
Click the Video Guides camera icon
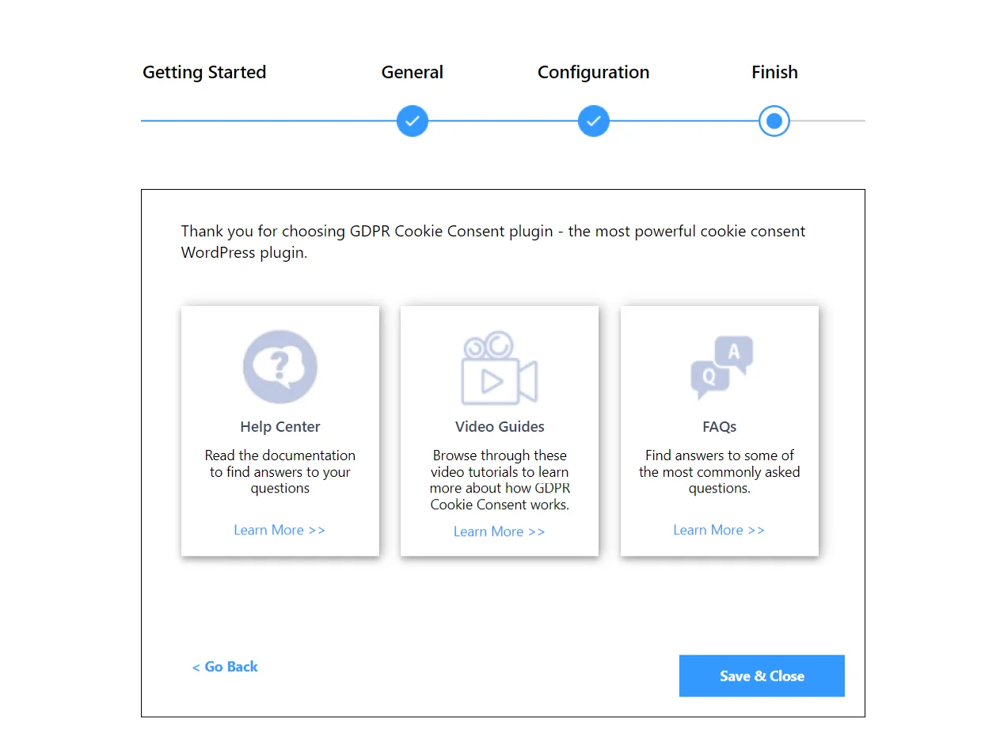tap(499, 368)
